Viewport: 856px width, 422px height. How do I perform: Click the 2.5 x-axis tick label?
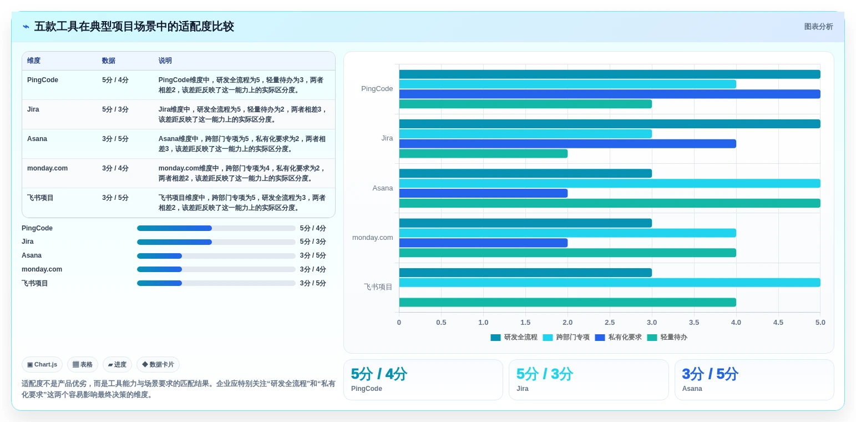coord(610,323)
